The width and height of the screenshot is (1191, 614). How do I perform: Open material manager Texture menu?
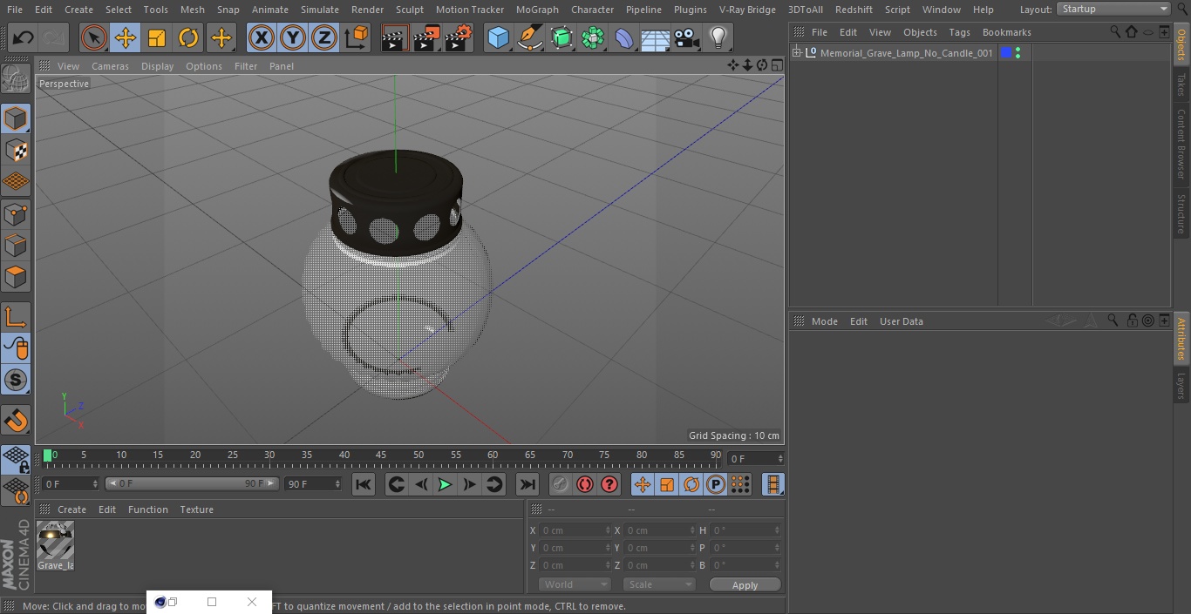pos(196,509)
